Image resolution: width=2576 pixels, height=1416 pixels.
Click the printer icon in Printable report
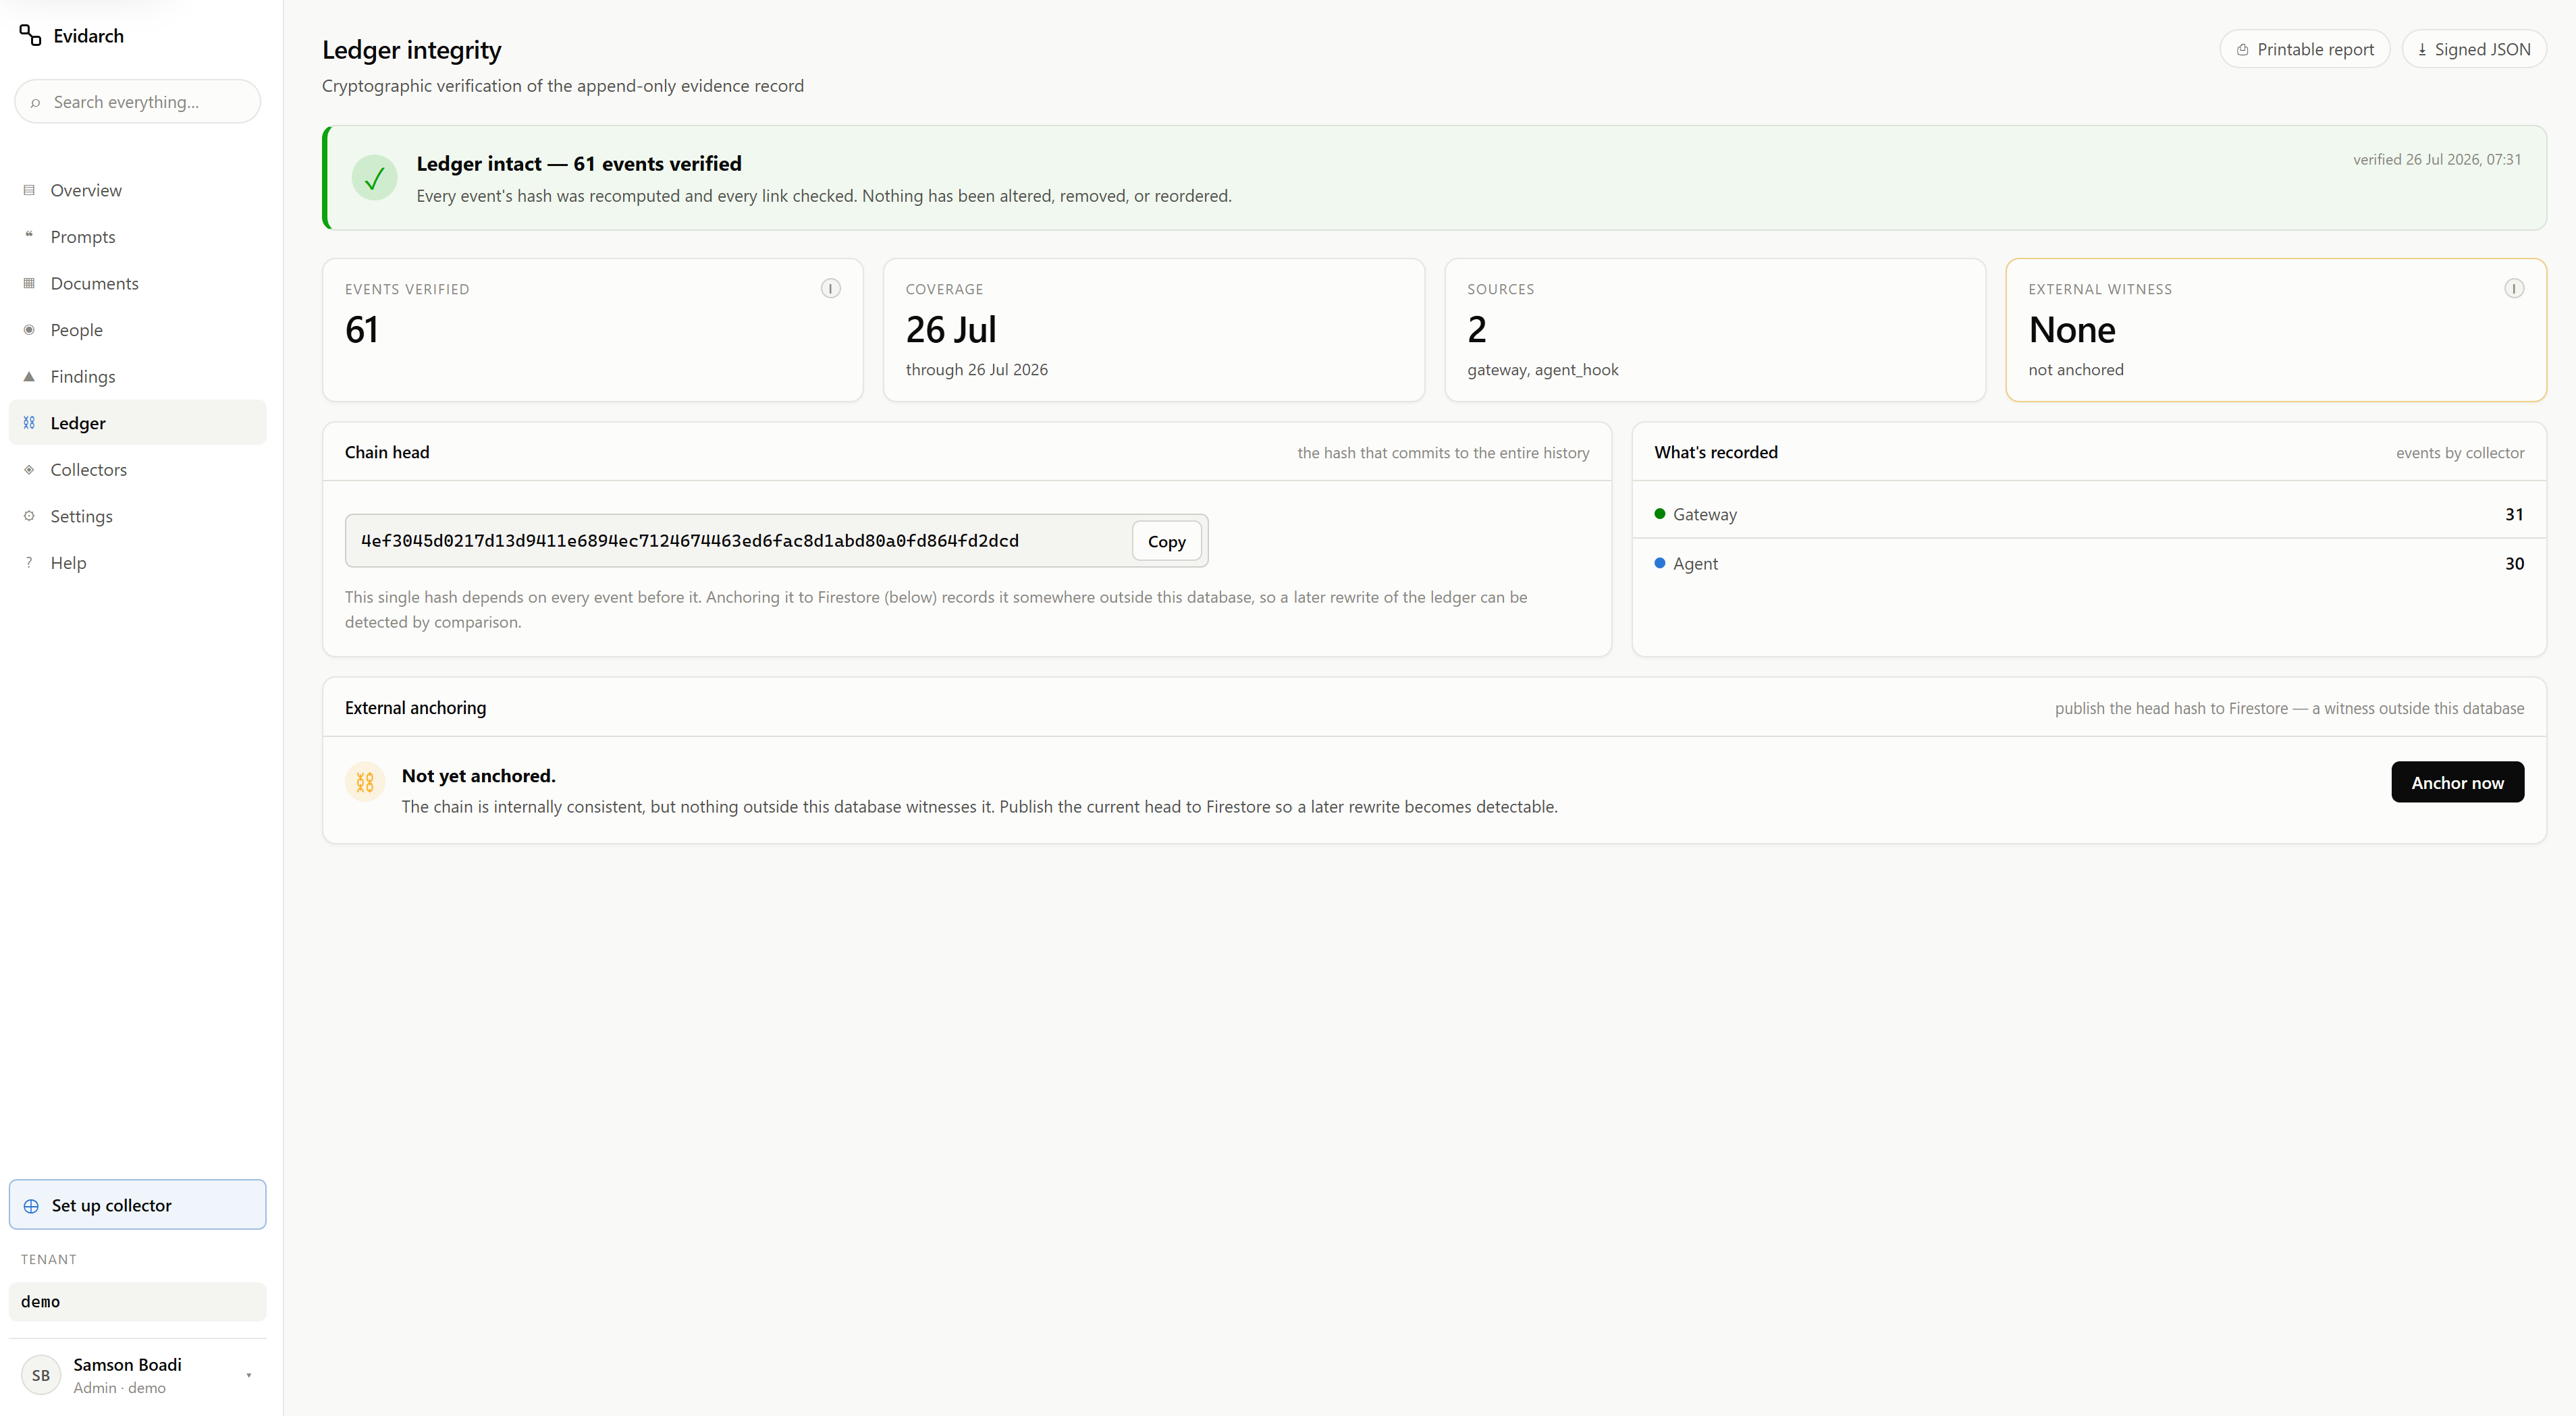tap(2242, 50)
